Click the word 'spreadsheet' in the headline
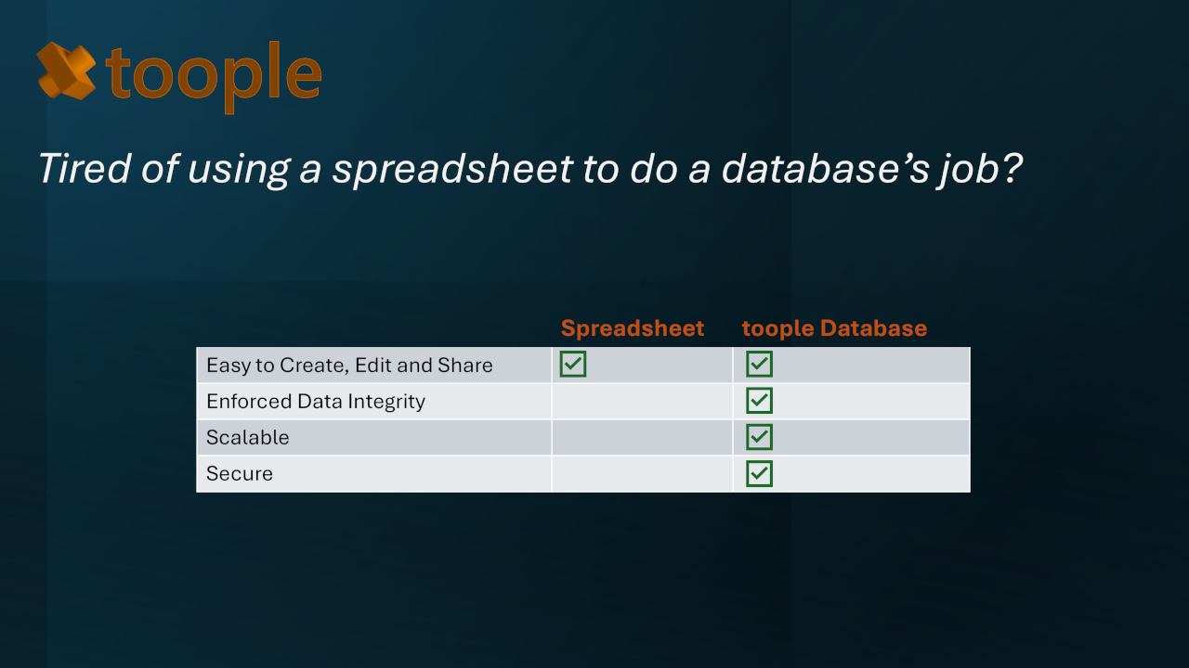Image resolution: width=1189 pixels, height=668 pixels. click(453, 169)
